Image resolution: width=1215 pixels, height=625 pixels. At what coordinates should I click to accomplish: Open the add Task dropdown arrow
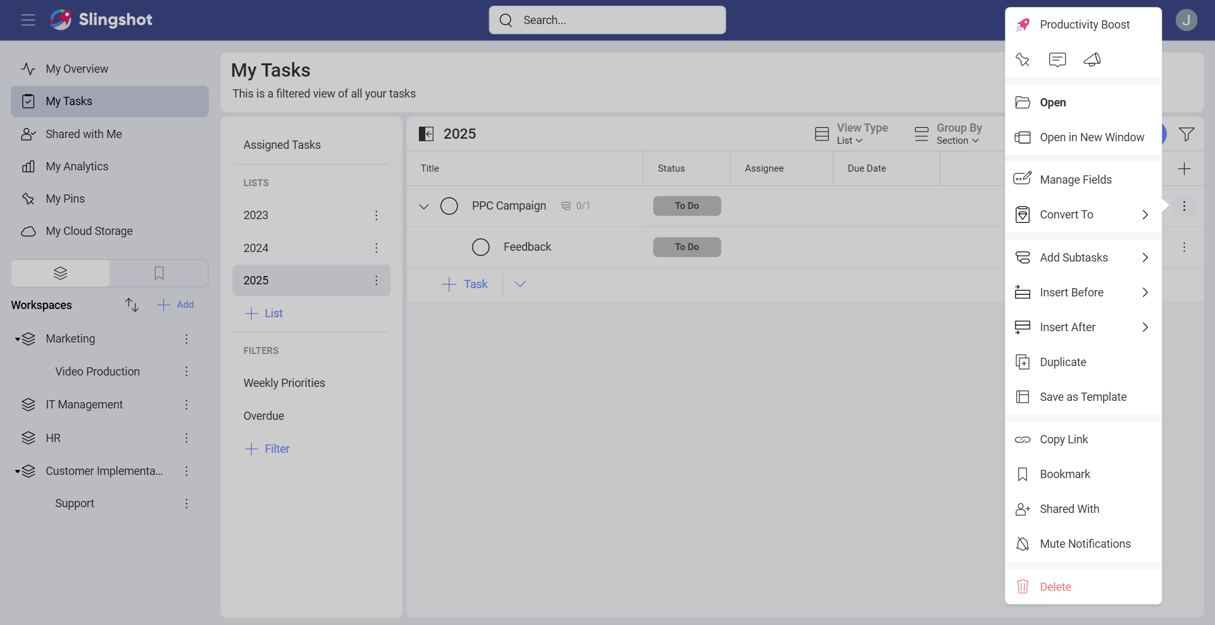tap(520, 284)
